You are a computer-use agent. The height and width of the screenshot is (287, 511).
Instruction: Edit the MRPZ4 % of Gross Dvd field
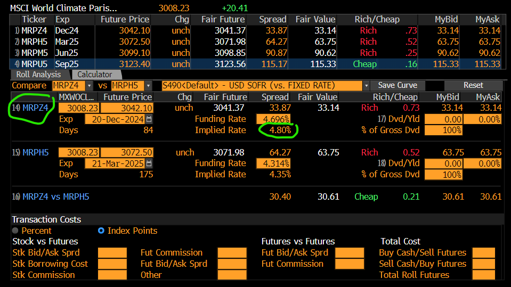443,130
